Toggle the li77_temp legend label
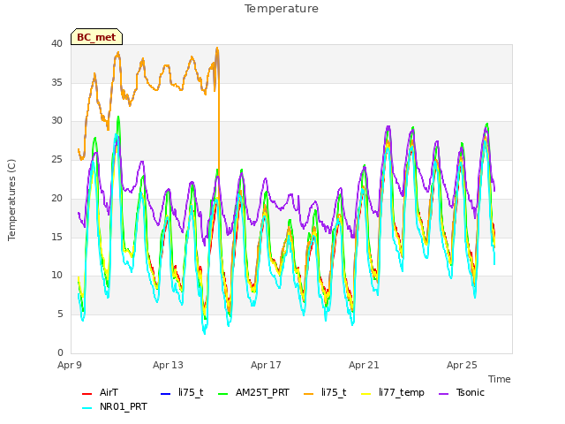565x424 pixels. (402, 392)
